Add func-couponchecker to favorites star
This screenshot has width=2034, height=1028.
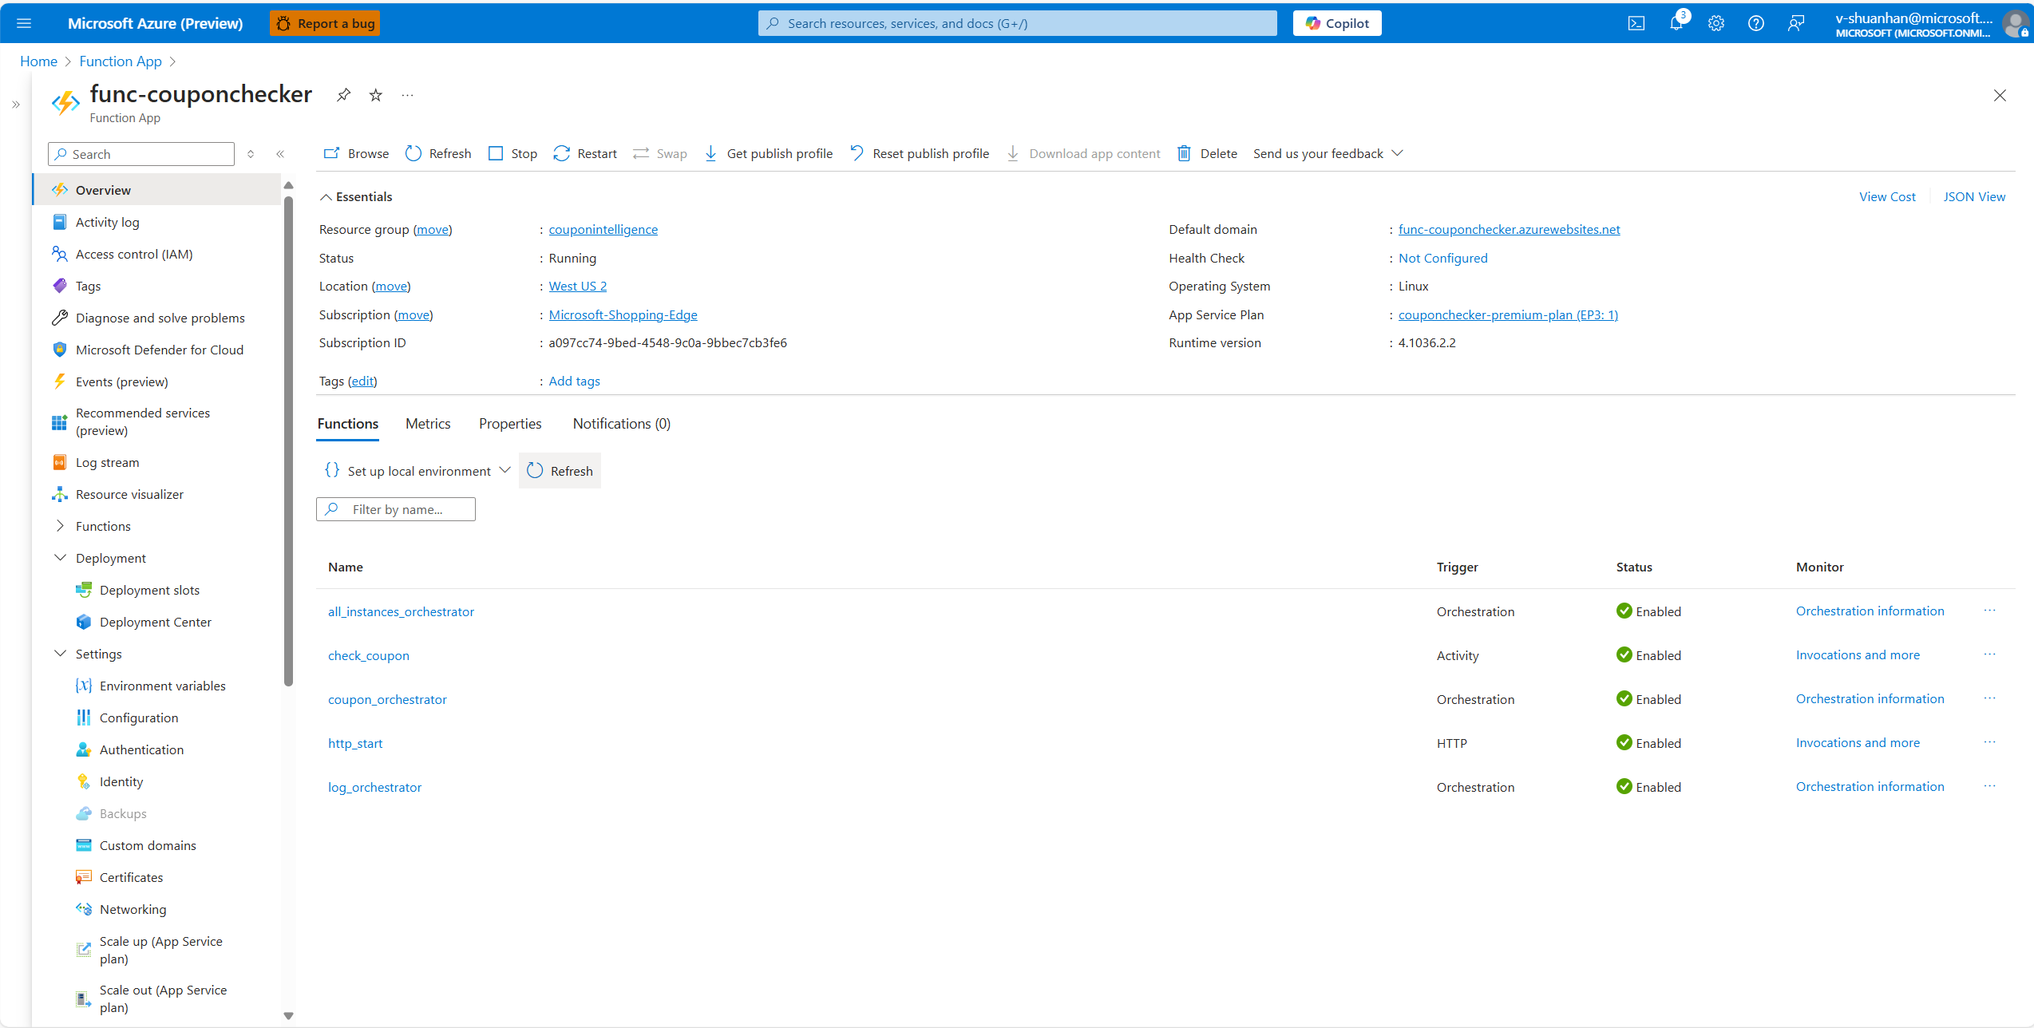pos(376,95)
